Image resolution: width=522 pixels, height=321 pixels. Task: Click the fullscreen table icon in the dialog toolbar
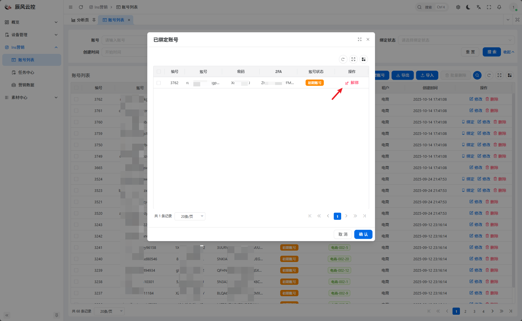tap(353, 59)
